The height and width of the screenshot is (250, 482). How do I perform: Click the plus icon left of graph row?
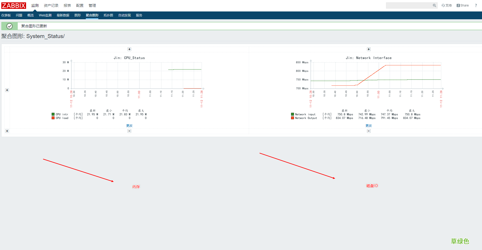pyautogui.click(x=7, y=90)
